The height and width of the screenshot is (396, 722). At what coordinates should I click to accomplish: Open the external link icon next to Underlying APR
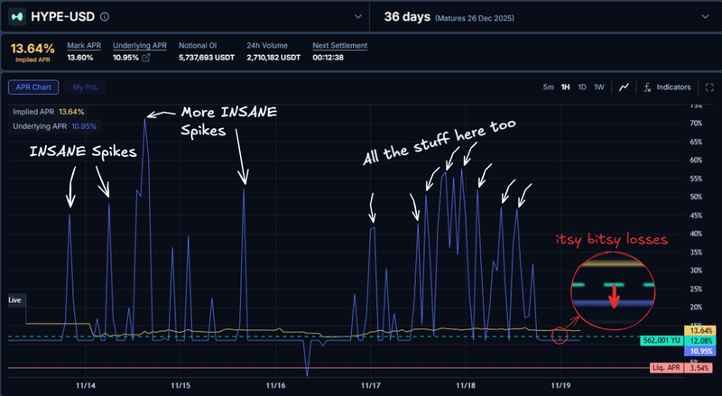(147, 59)
